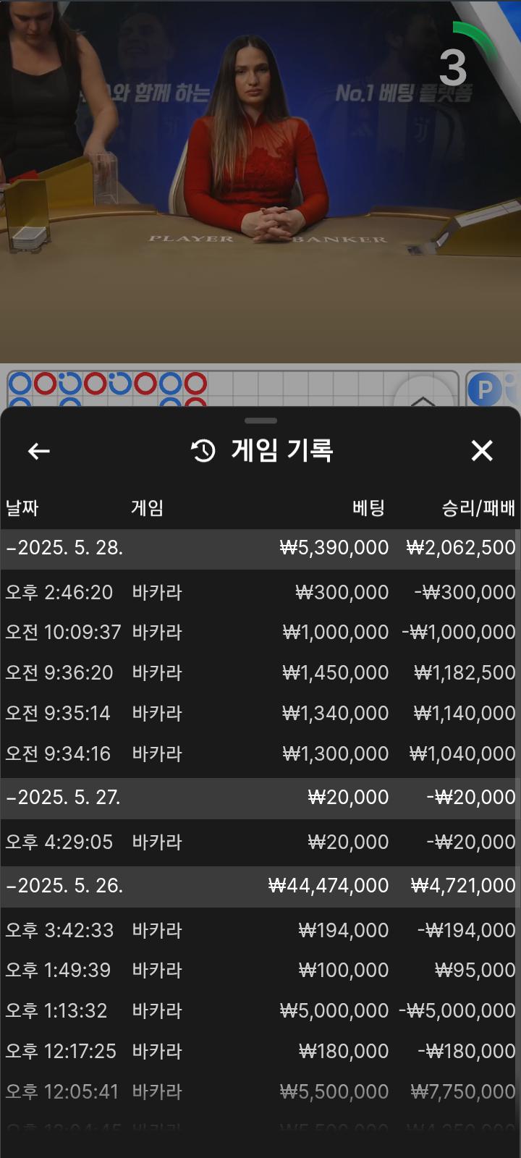The height and width of the screenshot is (1158, 521).
Task: Click the 날짜 column header
Action: 22,508
